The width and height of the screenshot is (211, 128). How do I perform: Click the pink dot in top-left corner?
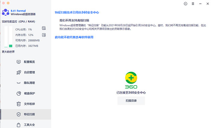(4, 3)
